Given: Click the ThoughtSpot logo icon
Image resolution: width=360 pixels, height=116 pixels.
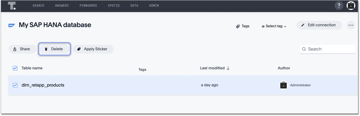Looking at the screenshot, I should coord(12,6).
